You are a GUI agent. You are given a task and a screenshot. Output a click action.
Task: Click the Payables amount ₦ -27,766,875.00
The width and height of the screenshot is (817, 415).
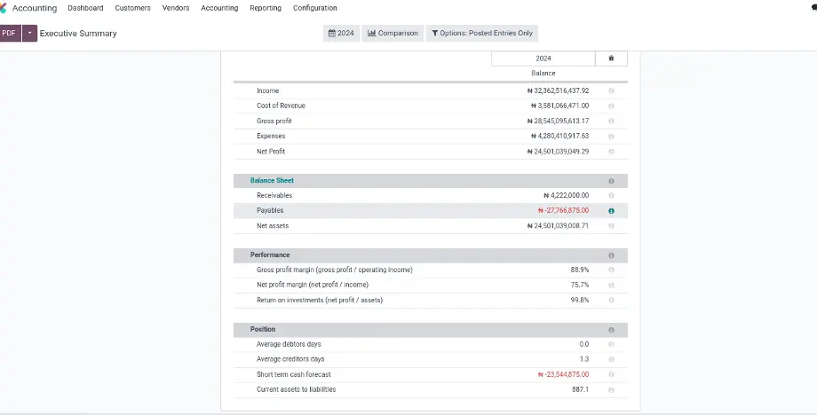[x=563, y=211]
